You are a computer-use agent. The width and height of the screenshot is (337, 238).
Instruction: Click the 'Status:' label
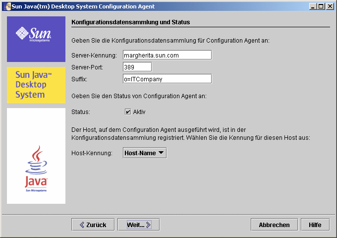click(81, 112)
